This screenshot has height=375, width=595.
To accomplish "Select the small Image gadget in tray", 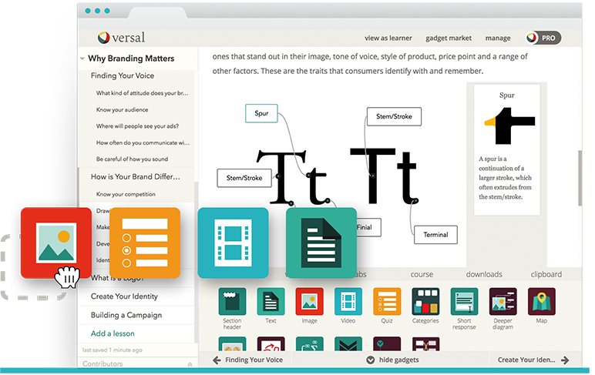I will (x=309, y=301).
